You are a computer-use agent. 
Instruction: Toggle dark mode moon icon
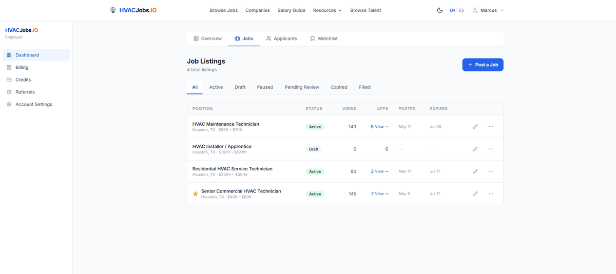coord(440,10)
